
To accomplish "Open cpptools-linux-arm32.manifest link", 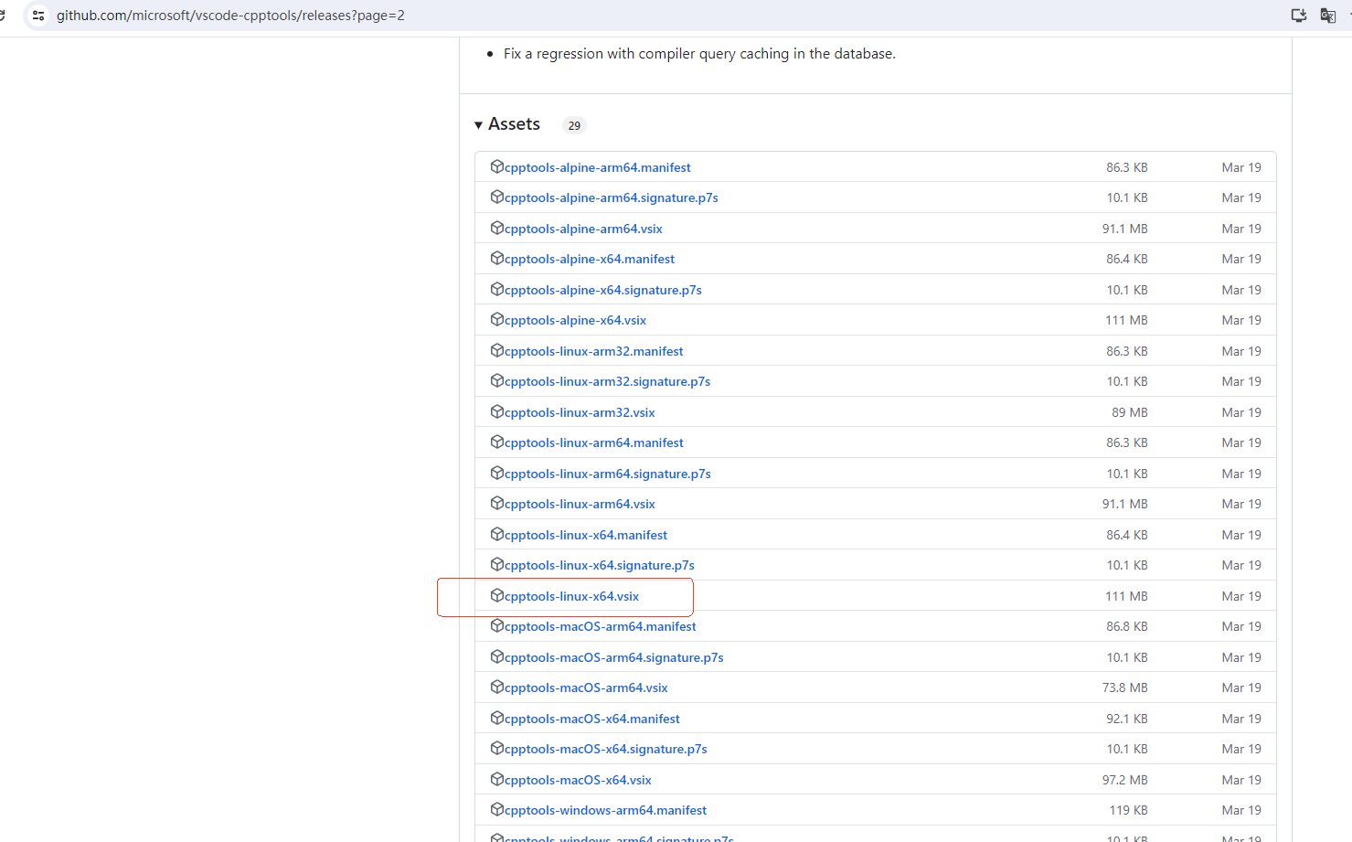I will (x=594, y=351).
